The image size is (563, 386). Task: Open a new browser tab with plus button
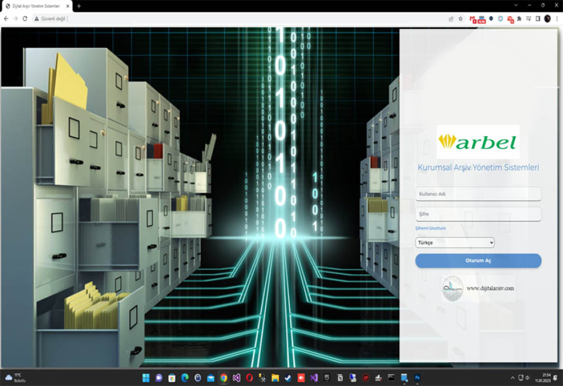79,6
